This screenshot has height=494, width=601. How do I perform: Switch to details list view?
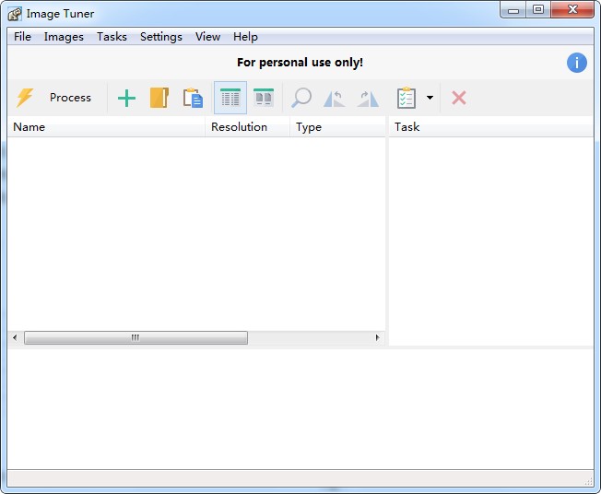click(230, 98)
